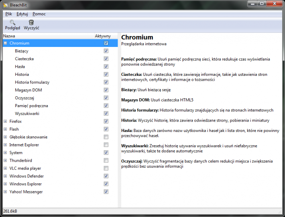Screen dimensions: 285x217
Task: Click the Podgląd magnifier toolbar icon
Action: point(12,22)
